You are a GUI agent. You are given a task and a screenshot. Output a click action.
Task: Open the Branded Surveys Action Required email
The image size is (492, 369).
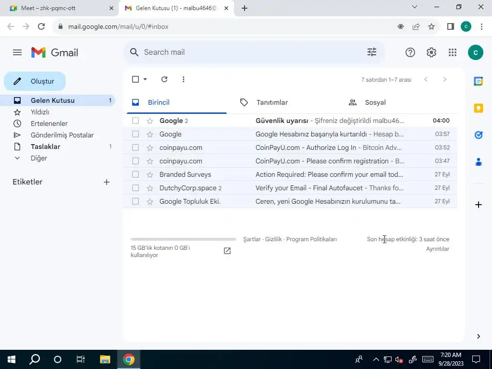pos(290,174)
